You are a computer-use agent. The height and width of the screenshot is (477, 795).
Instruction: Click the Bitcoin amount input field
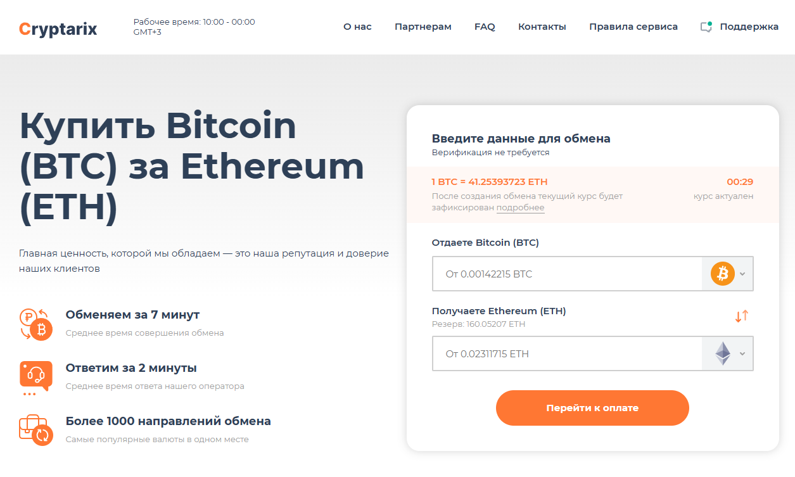(x=567, y=274)
